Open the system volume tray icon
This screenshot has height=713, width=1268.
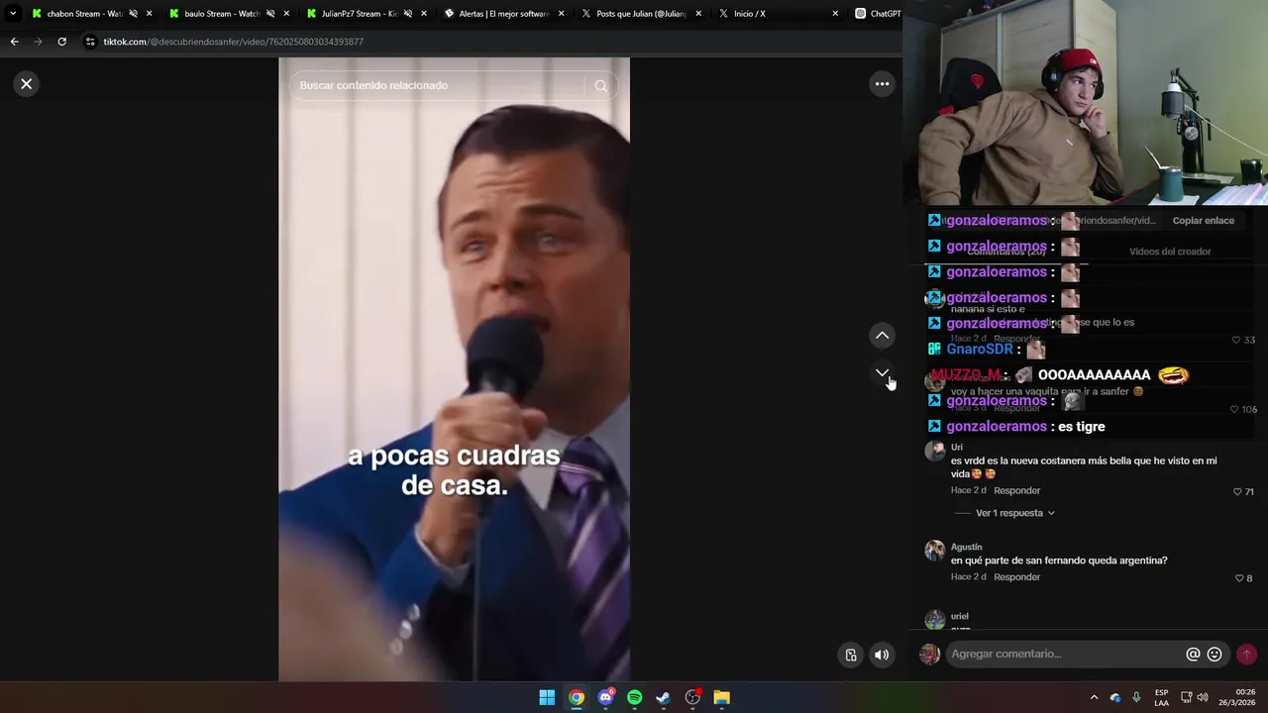tap(1203, 698)
